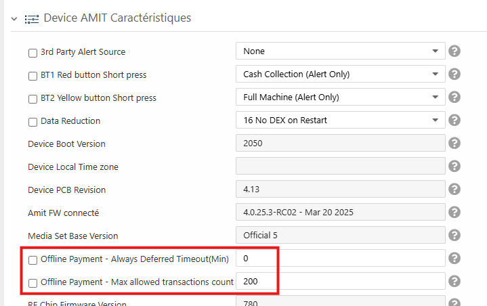Open the Cash Collection (Alert Only) dropdown

click(341, 74)
